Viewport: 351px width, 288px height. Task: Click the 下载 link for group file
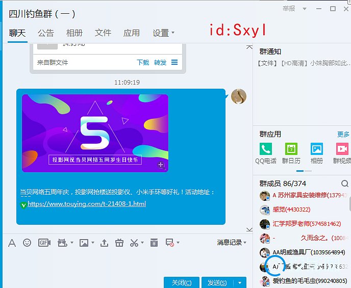click(143, 62)
